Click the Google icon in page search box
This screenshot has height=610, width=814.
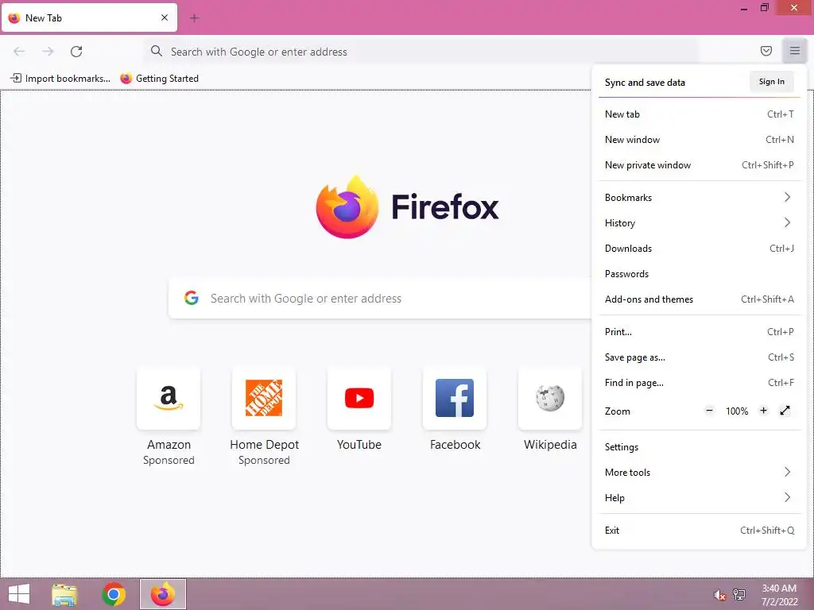[x=192, y=298]
